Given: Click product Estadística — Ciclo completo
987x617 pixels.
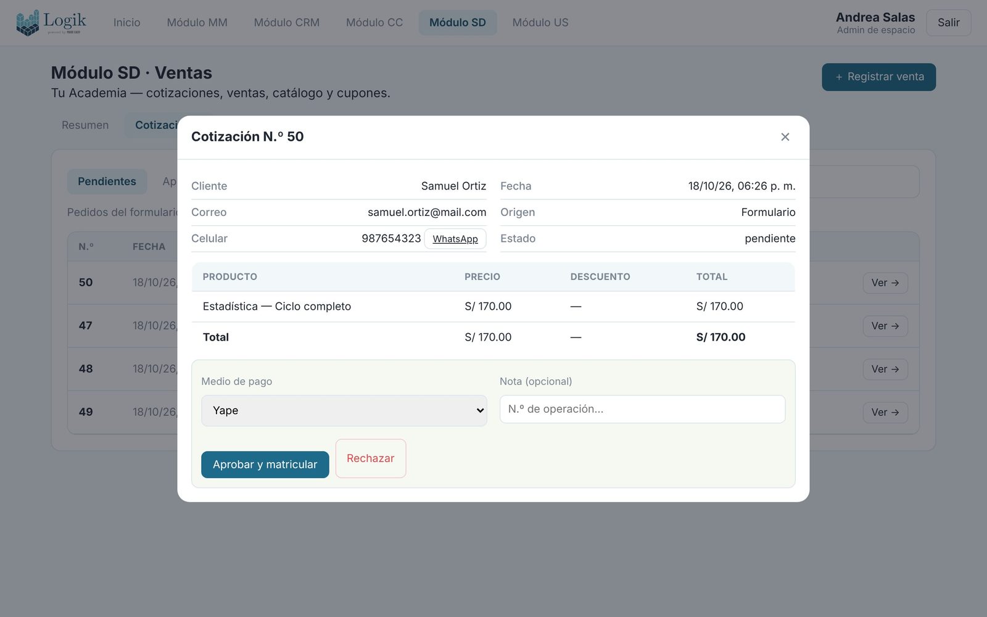Looking at the screenshot, I should (277, 307).
